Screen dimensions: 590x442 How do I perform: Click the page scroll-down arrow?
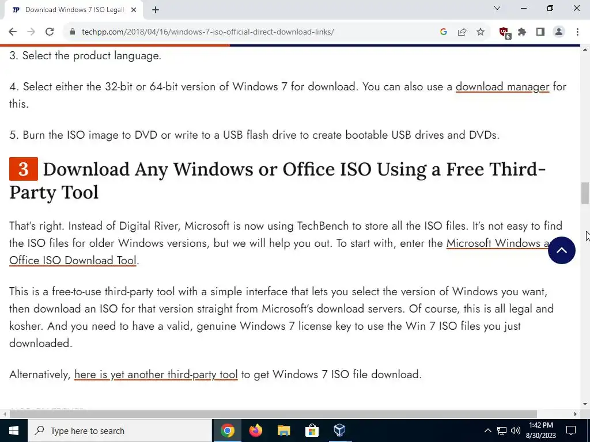[x=585, y=405]
